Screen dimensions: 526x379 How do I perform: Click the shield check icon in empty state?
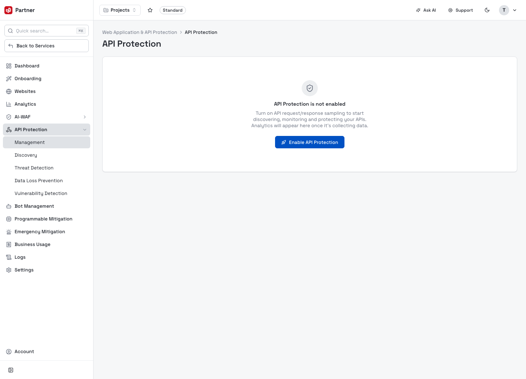point(310,88)
